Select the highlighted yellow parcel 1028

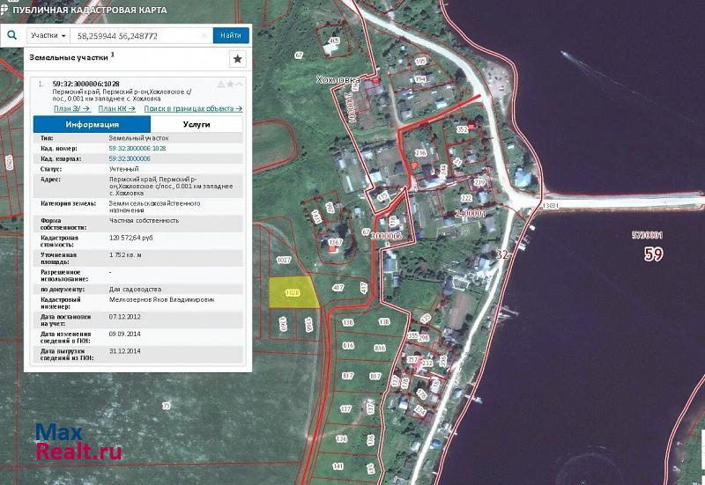(x=292, y=294)
